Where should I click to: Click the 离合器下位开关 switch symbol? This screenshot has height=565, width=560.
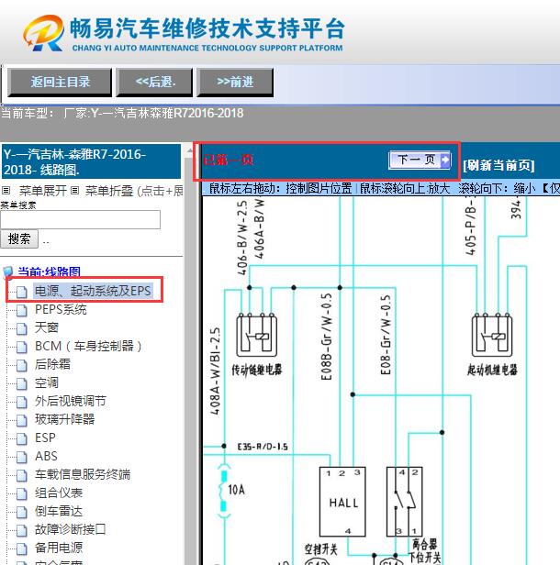[404, 502]
